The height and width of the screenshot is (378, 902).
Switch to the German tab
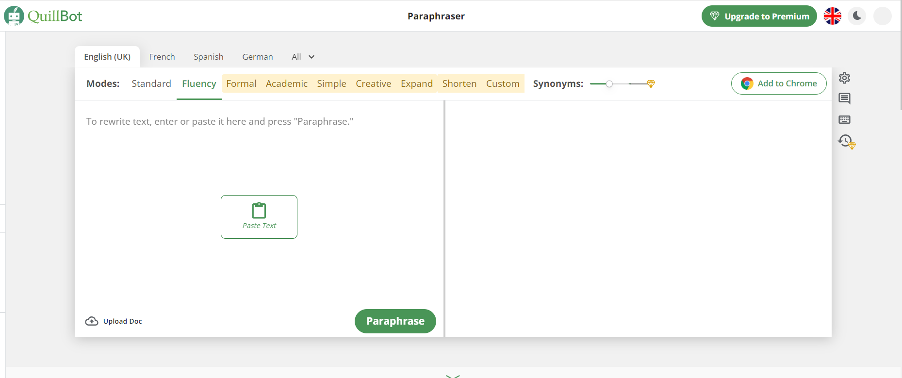coord(258,57)
